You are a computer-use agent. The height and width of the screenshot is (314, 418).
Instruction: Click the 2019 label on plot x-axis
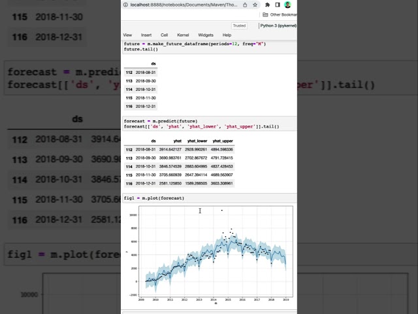point(286,300)
